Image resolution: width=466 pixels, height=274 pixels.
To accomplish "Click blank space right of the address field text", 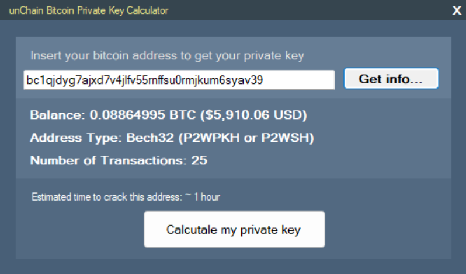I will pyautogui.click(x=301, y=80).
